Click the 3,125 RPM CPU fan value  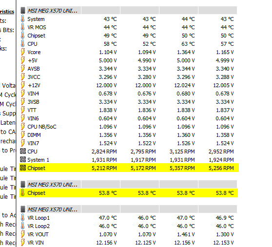pos(182,152)
